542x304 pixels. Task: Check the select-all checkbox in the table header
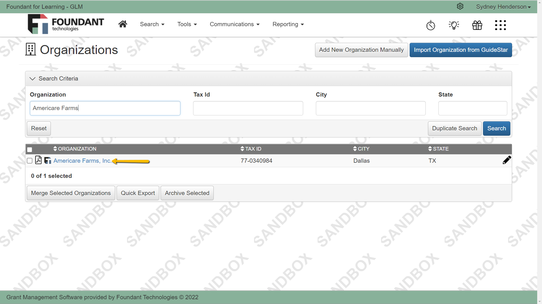click(x=30, y=149)
